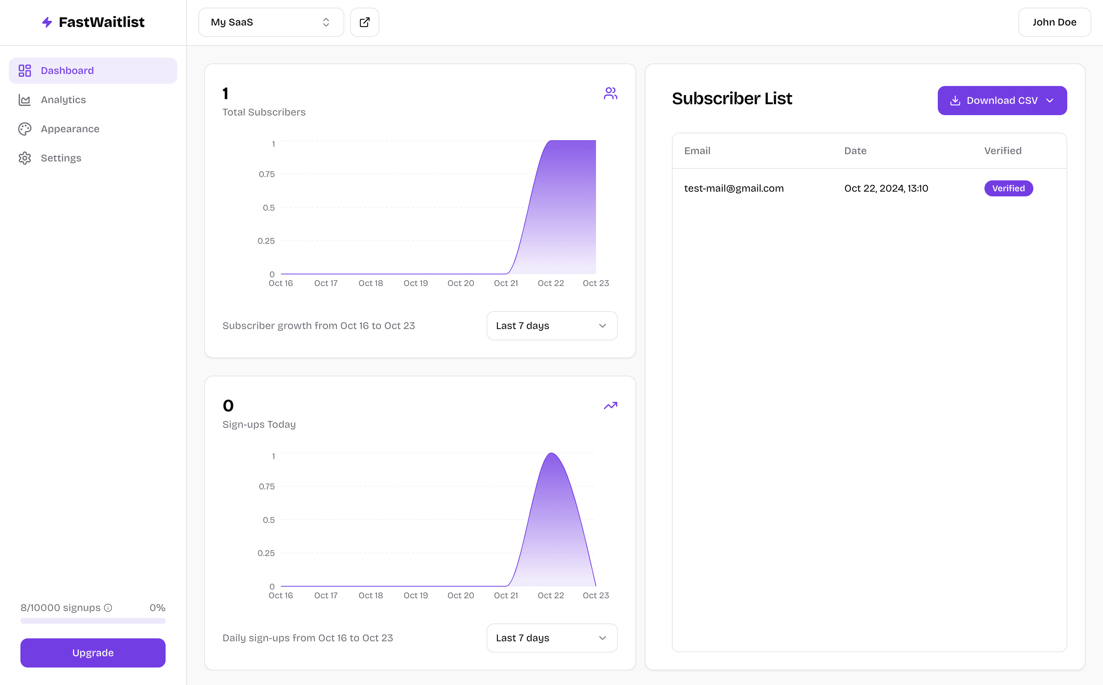Expand the Last 7 days dropdown for subscriber growth
The height and width of the screenshot is (685, 1103).
[551, 325]
